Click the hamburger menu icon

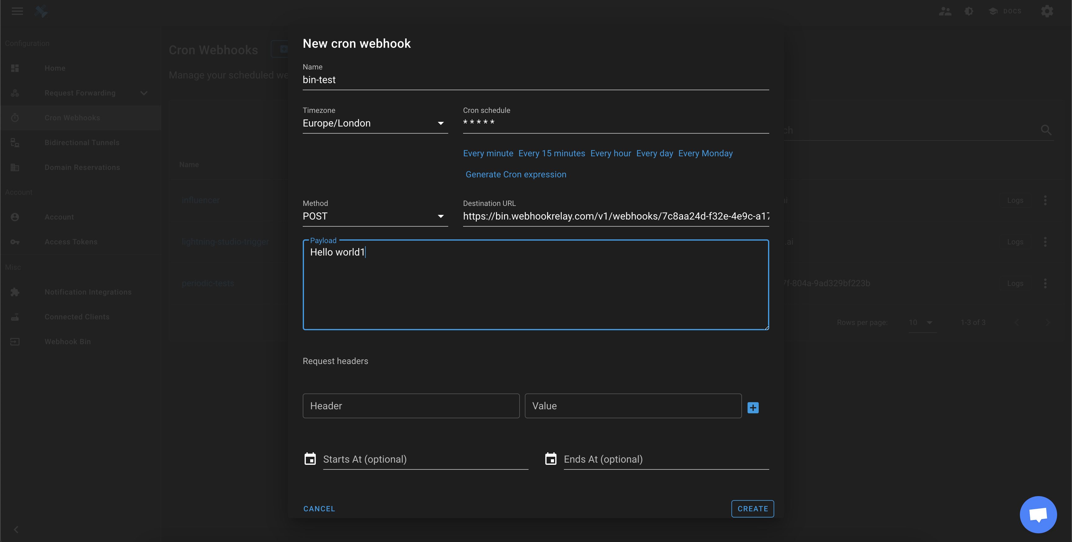pos(17,11)
